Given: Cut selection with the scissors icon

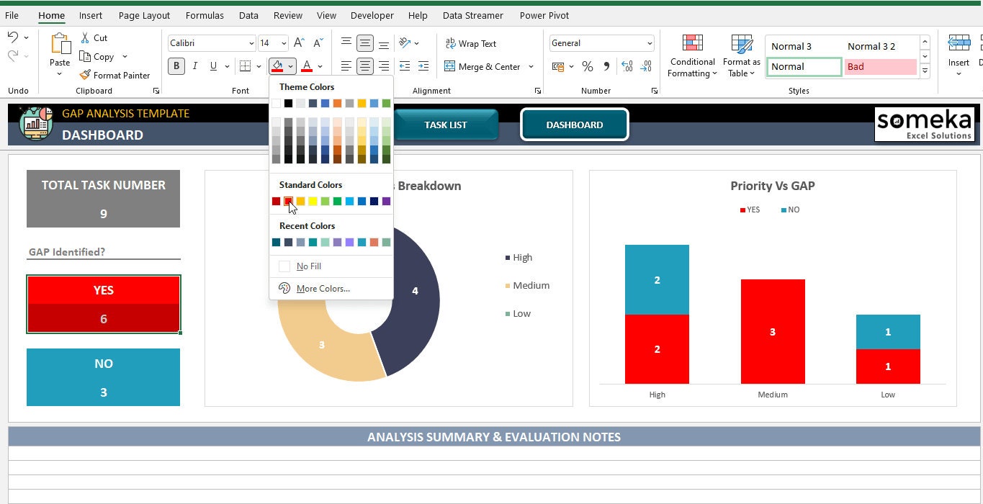Looking at the screenshot, I should click(x=85, y=37).
